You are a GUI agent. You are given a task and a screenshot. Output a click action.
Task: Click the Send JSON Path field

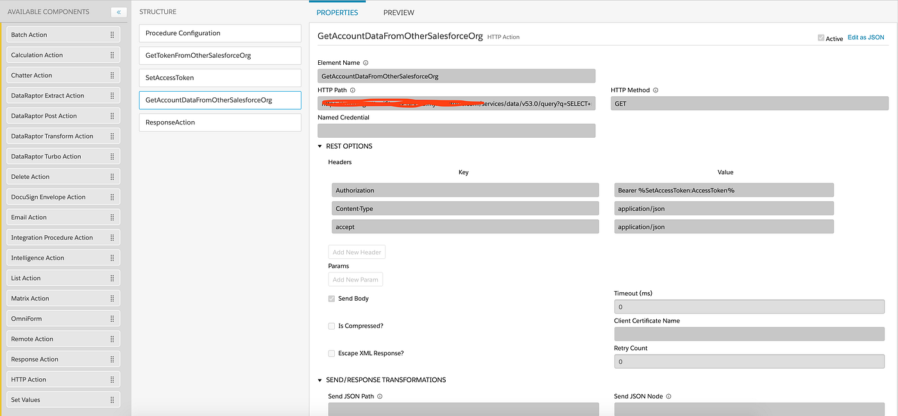[463, 409]
